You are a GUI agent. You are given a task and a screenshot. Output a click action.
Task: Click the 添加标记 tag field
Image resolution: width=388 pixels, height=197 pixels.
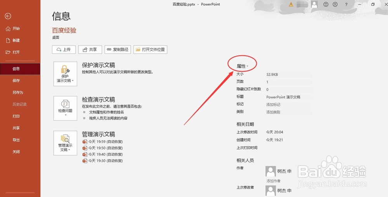pos(289,105)
